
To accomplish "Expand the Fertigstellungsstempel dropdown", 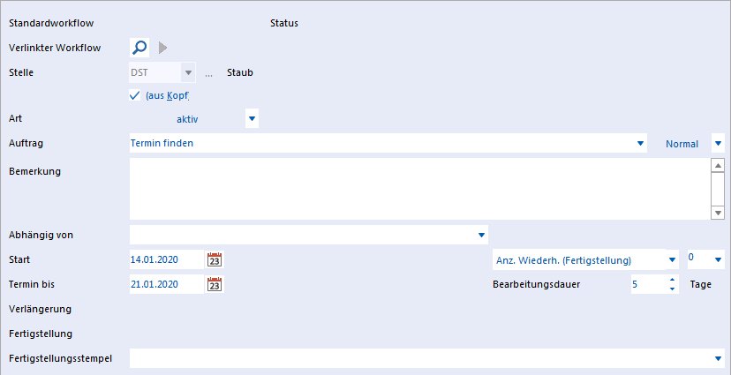I will coord(718,358).
